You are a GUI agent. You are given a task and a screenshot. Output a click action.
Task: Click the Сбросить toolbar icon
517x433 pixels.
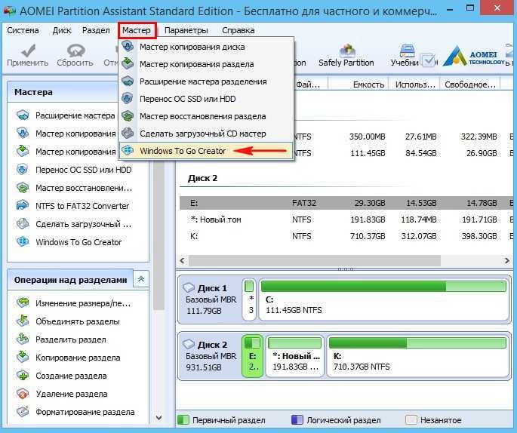pos(75,50)
